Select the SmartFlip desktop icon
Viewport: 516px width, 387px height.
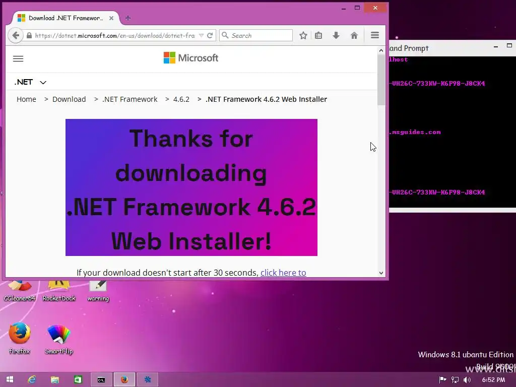[59, 339]
